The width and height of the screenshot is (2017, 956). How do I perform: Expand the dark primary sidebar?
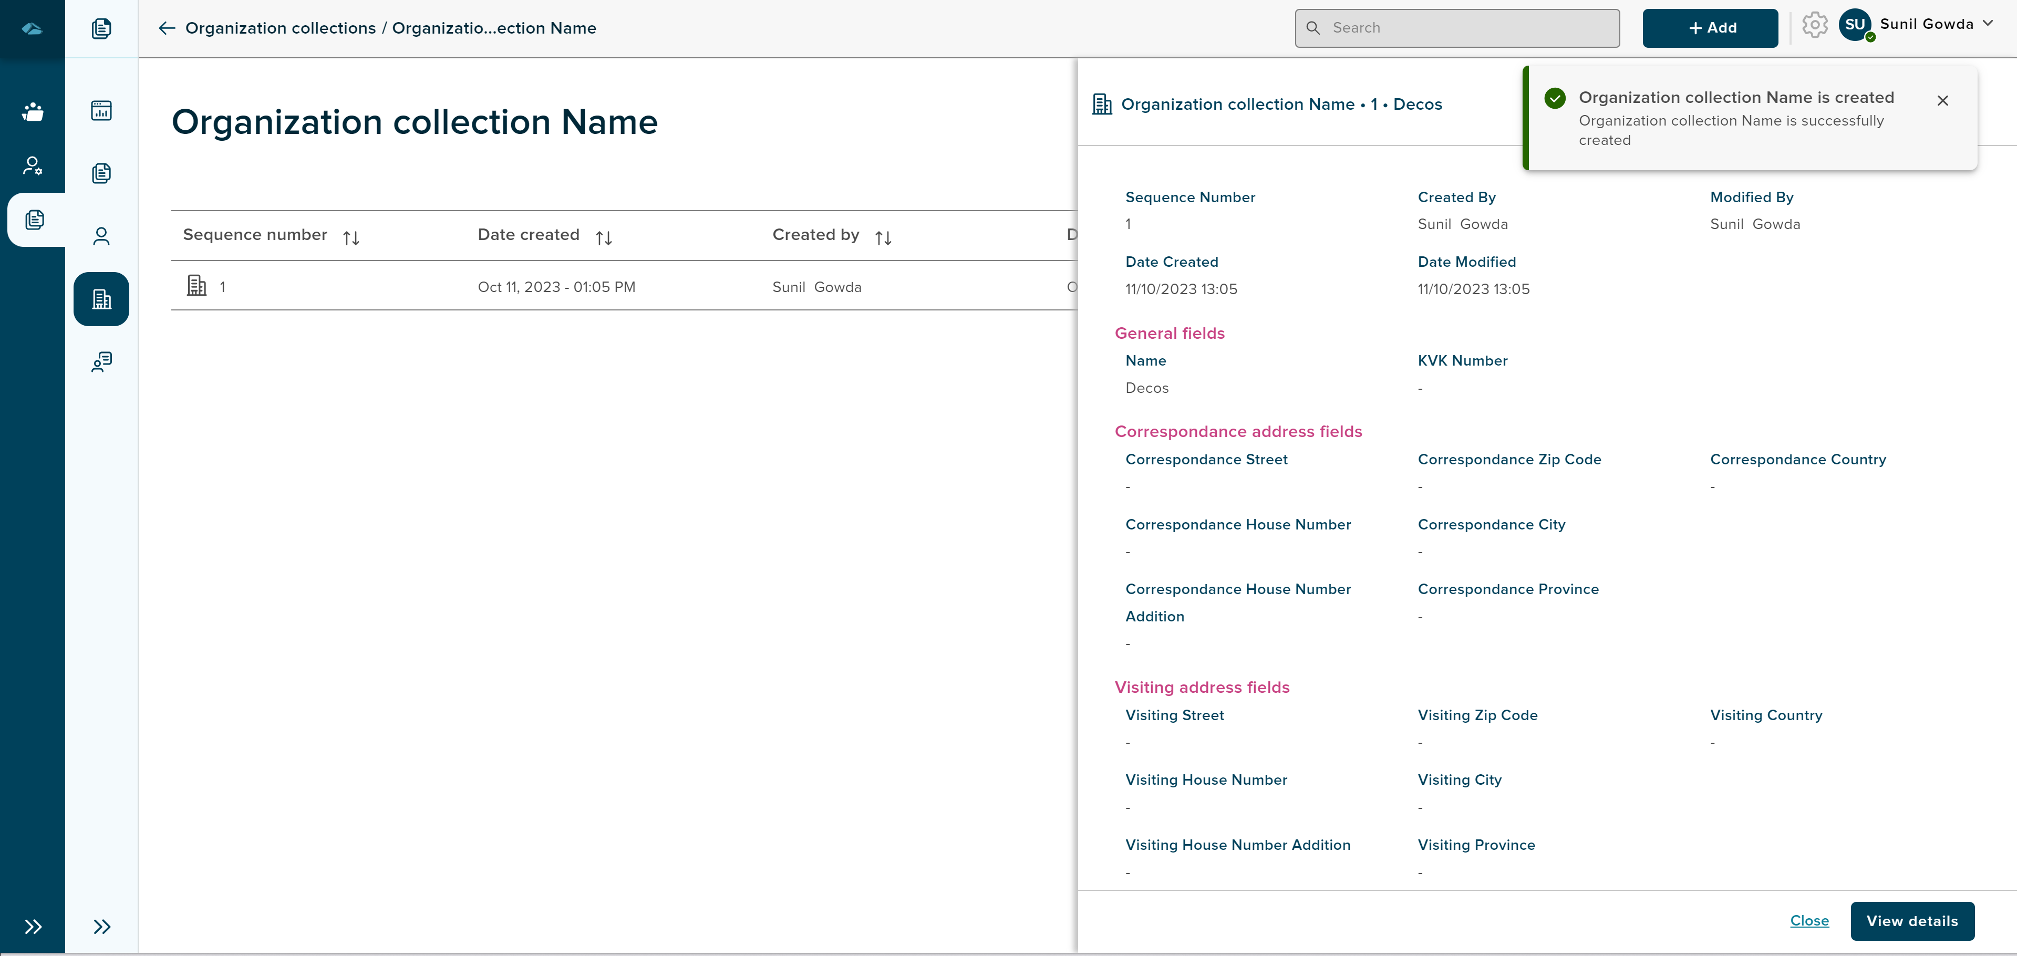pyautogui.click(x=32, y=927)
